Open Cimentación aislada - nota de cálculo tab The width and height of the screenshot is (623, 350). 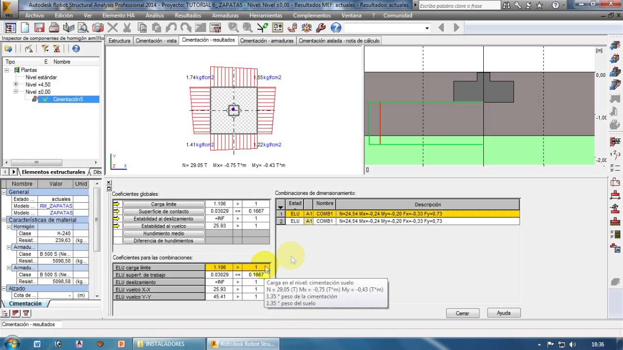pyautogui.click(x=339, y=41)
